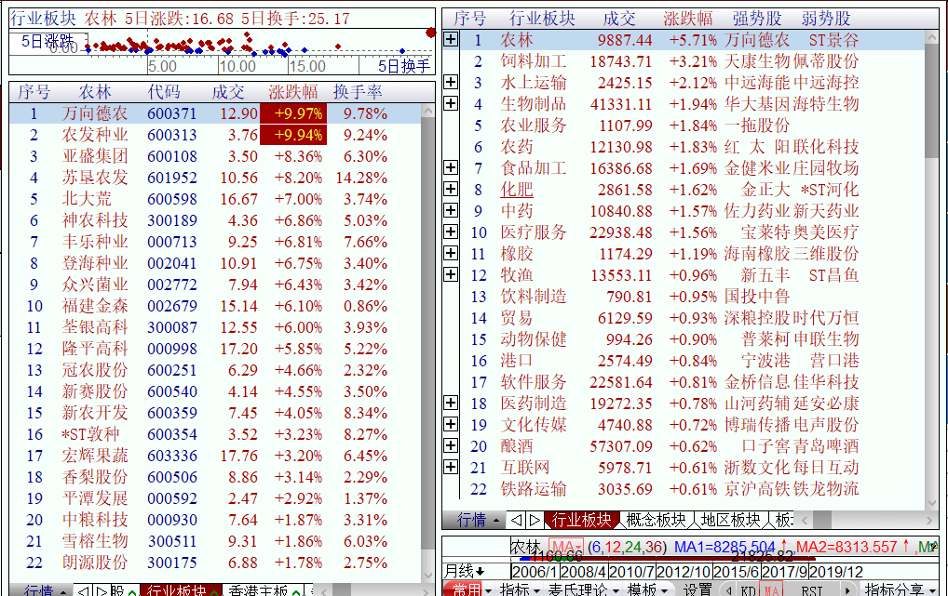The height and width of the screenshot is (596, 948).
Task: Open the MA indicator dropdown on chart
Action: point(566,547)
